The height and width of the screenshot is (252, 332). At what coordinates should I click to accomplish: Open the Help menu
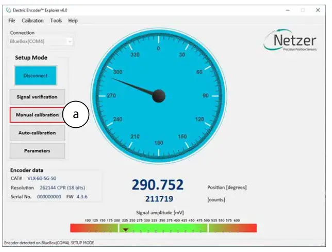pyautogui.click(x=73, y=21)
